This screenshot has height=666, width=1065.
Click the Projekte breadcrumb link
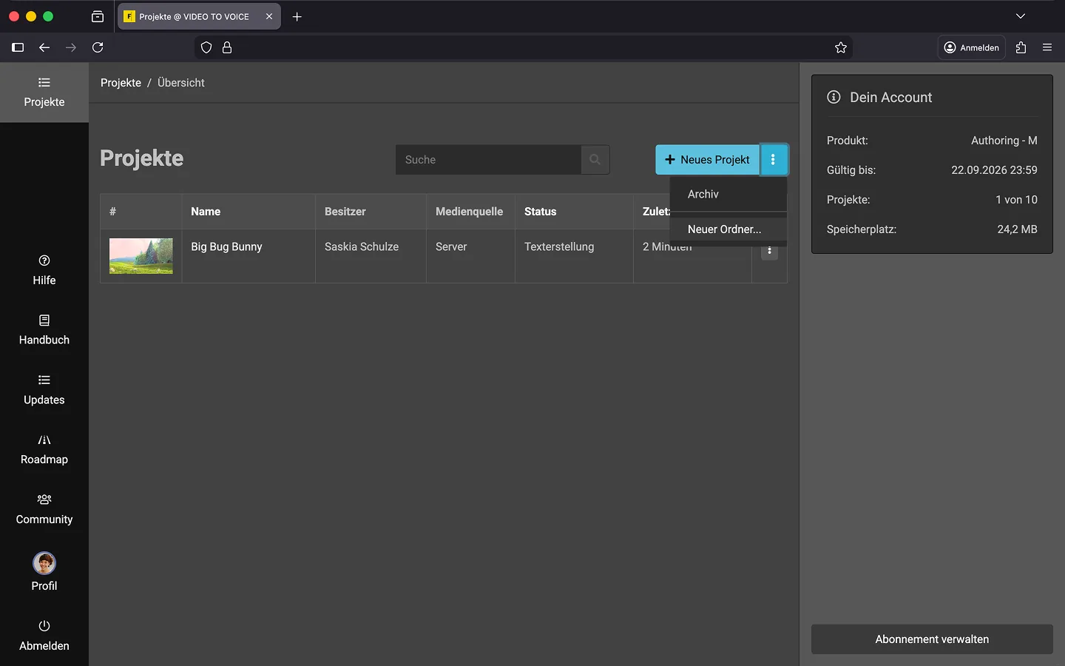click(121, 83)
